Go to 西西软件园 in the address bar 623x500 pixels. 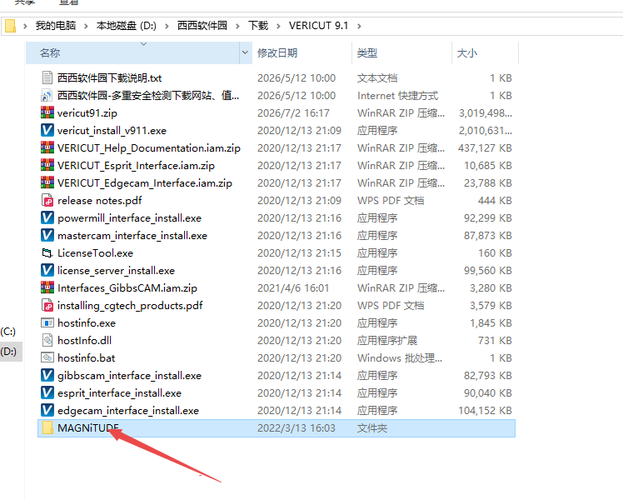click(202, 26)
